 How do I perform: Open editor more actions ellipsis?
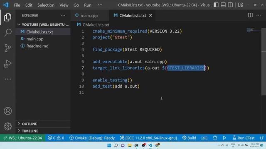click(259, 15)
